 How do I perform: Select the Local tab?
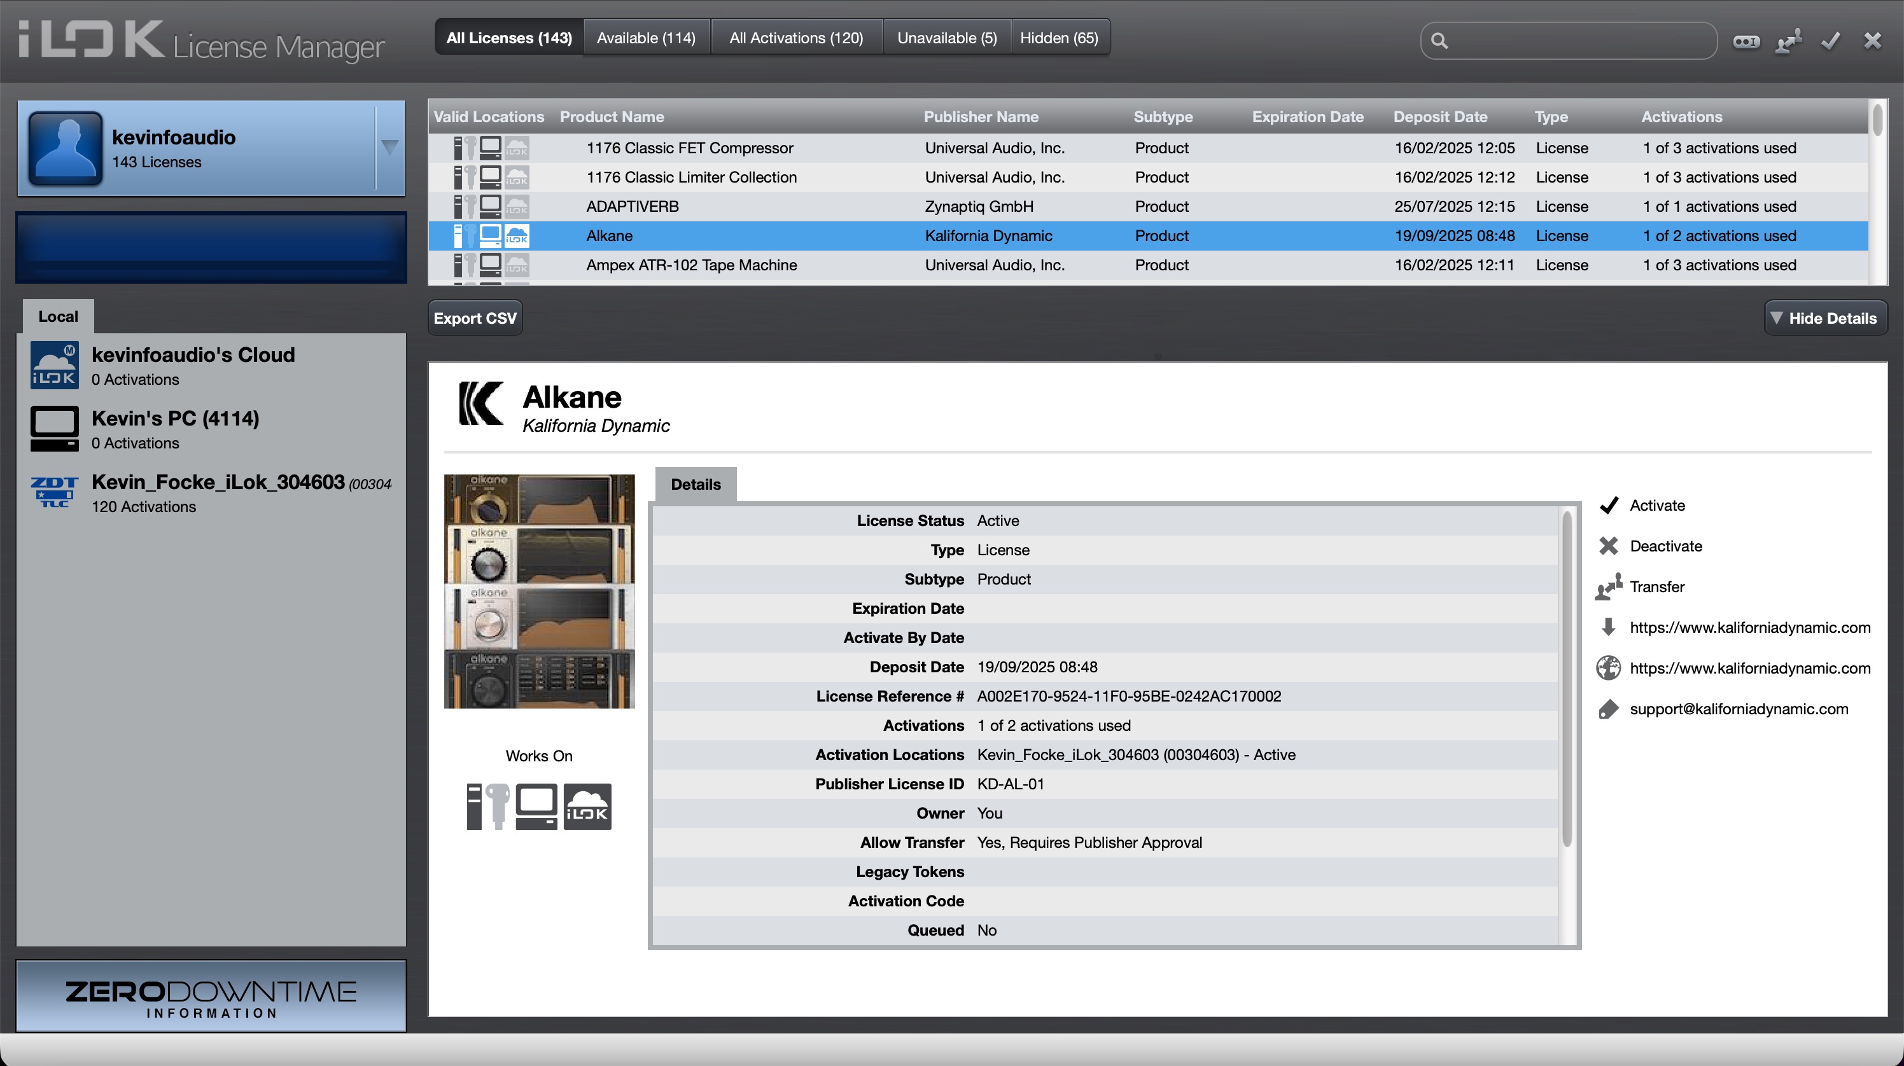coord(58,316)
